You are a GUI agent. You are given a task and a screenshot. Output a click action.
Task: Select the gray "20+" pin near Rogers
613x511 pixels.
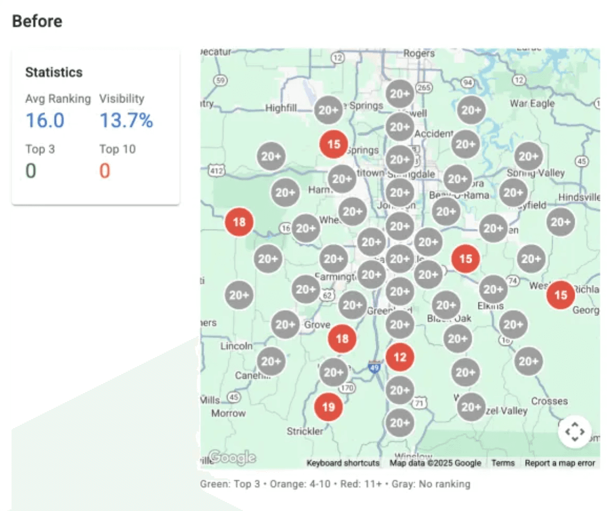coord(400,94)
